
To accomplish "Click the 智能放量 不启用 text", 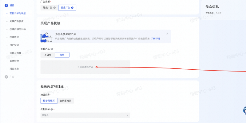I will click(x=213, y=13).
